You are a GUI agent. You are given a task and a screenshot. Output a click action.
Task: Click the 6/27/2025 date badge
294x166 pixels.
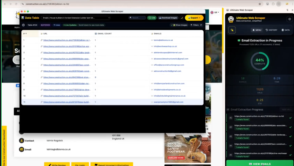click(45, 25)
